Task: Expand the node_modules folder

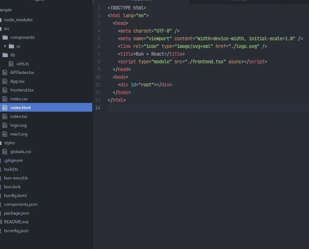Action: point(18,20)
